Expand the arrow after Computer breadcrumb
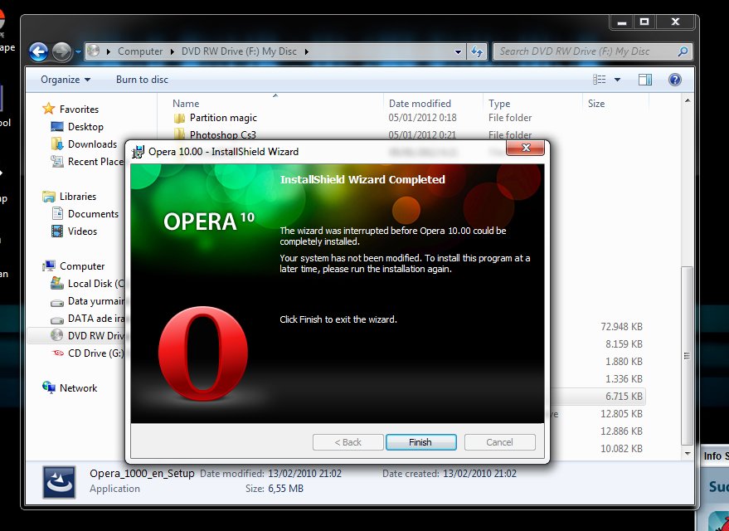 172,51
